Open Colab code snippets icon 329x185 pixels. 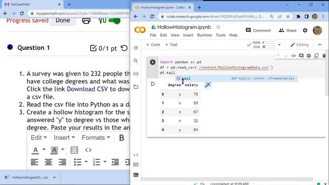tap(136, 155)
